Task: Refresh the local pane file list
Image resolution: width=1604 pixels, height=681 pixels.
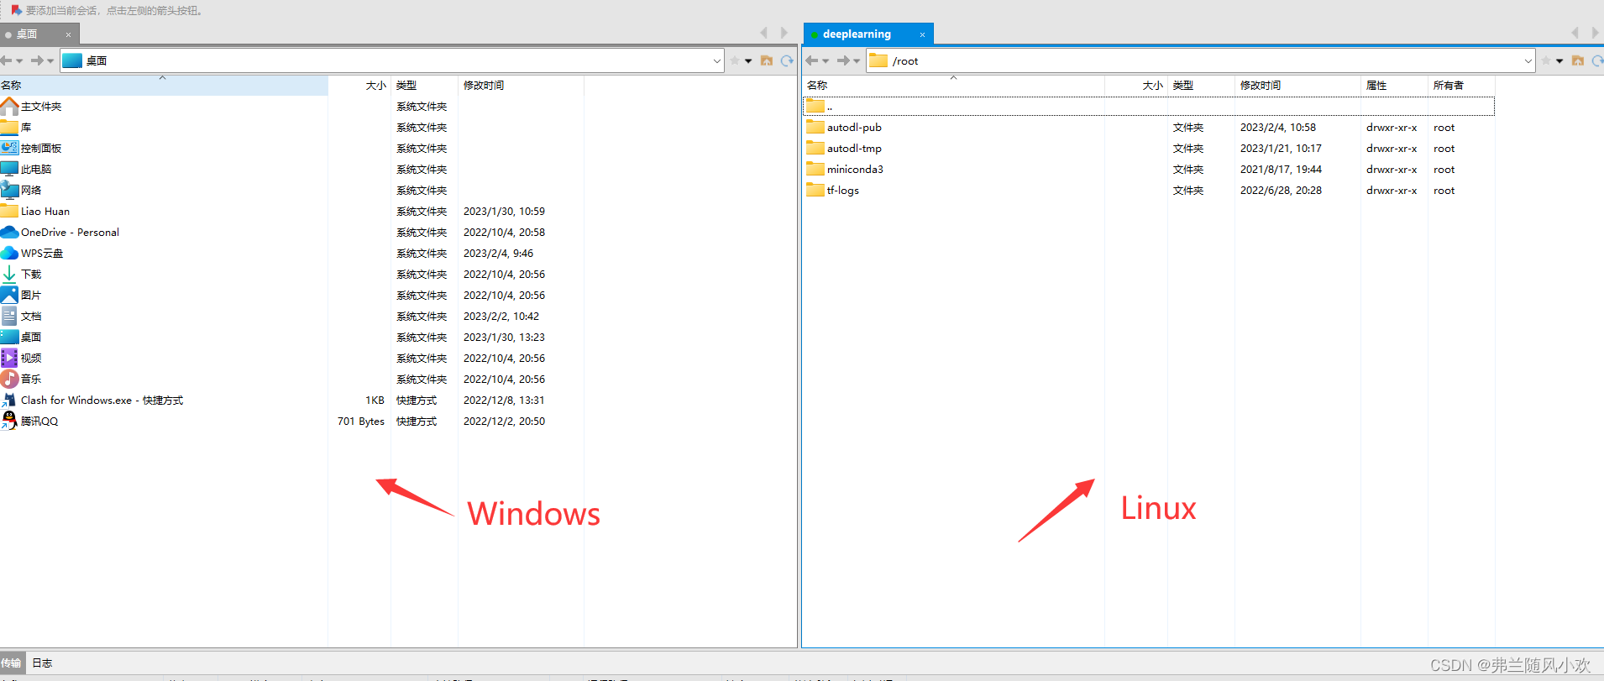Action: coord(787,60)
